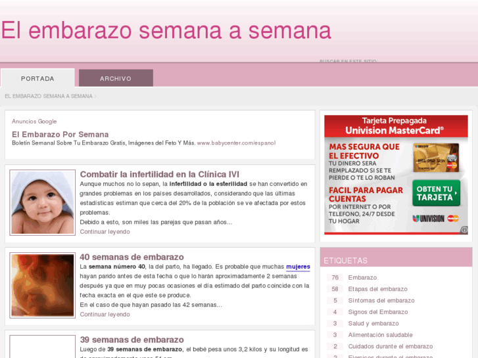
Task: Click the Univision logo in the ad
Action: (x=428, y=219)
